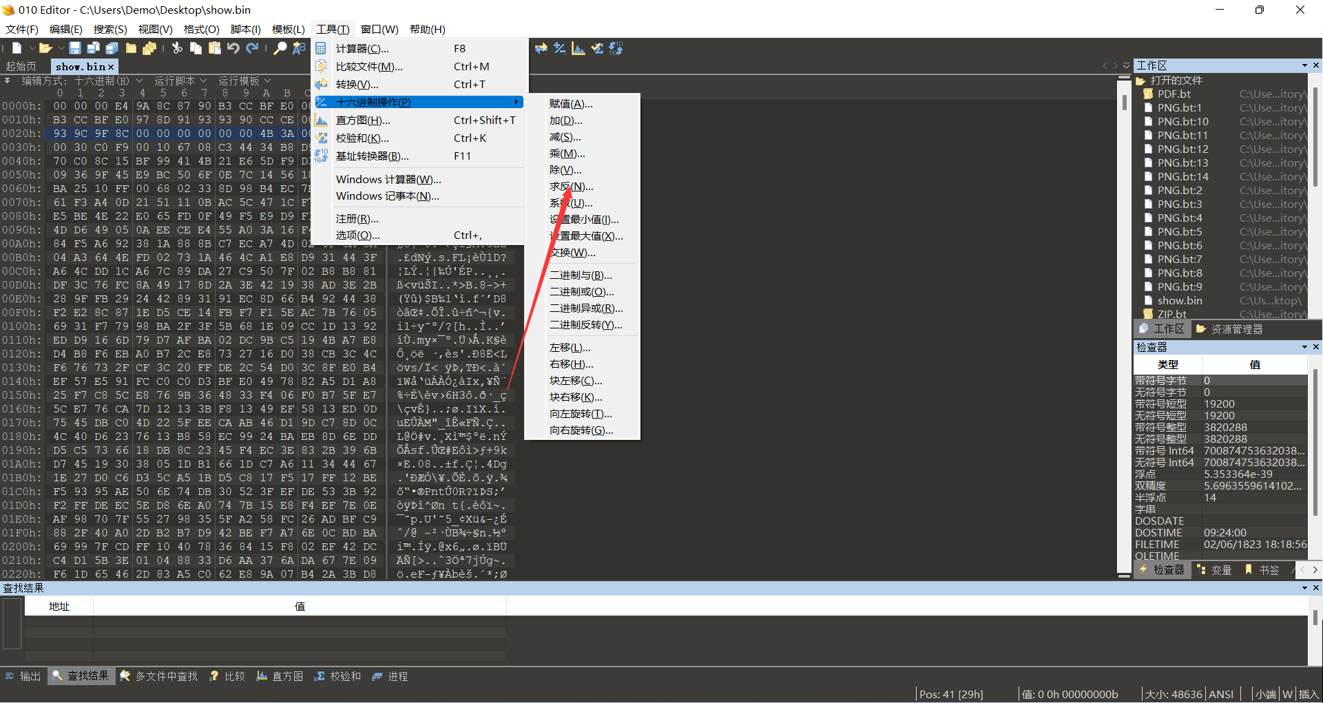Click the checksum toolbar icon

click(x=597, y=48)
